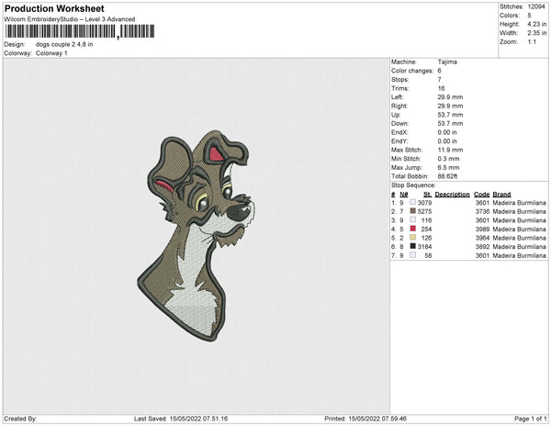Click the Description column header
551x426 pixels.
452,195
